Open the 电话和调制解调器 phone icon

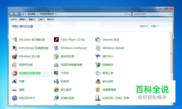pyautogui.click(x=56, y=65)
